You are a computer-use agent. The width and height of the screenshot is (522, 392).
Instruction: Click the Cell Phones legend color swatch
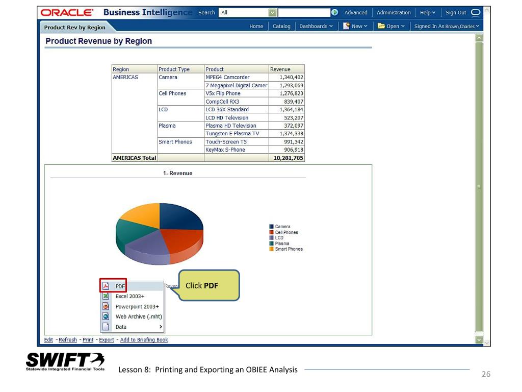tap(271, 232)
